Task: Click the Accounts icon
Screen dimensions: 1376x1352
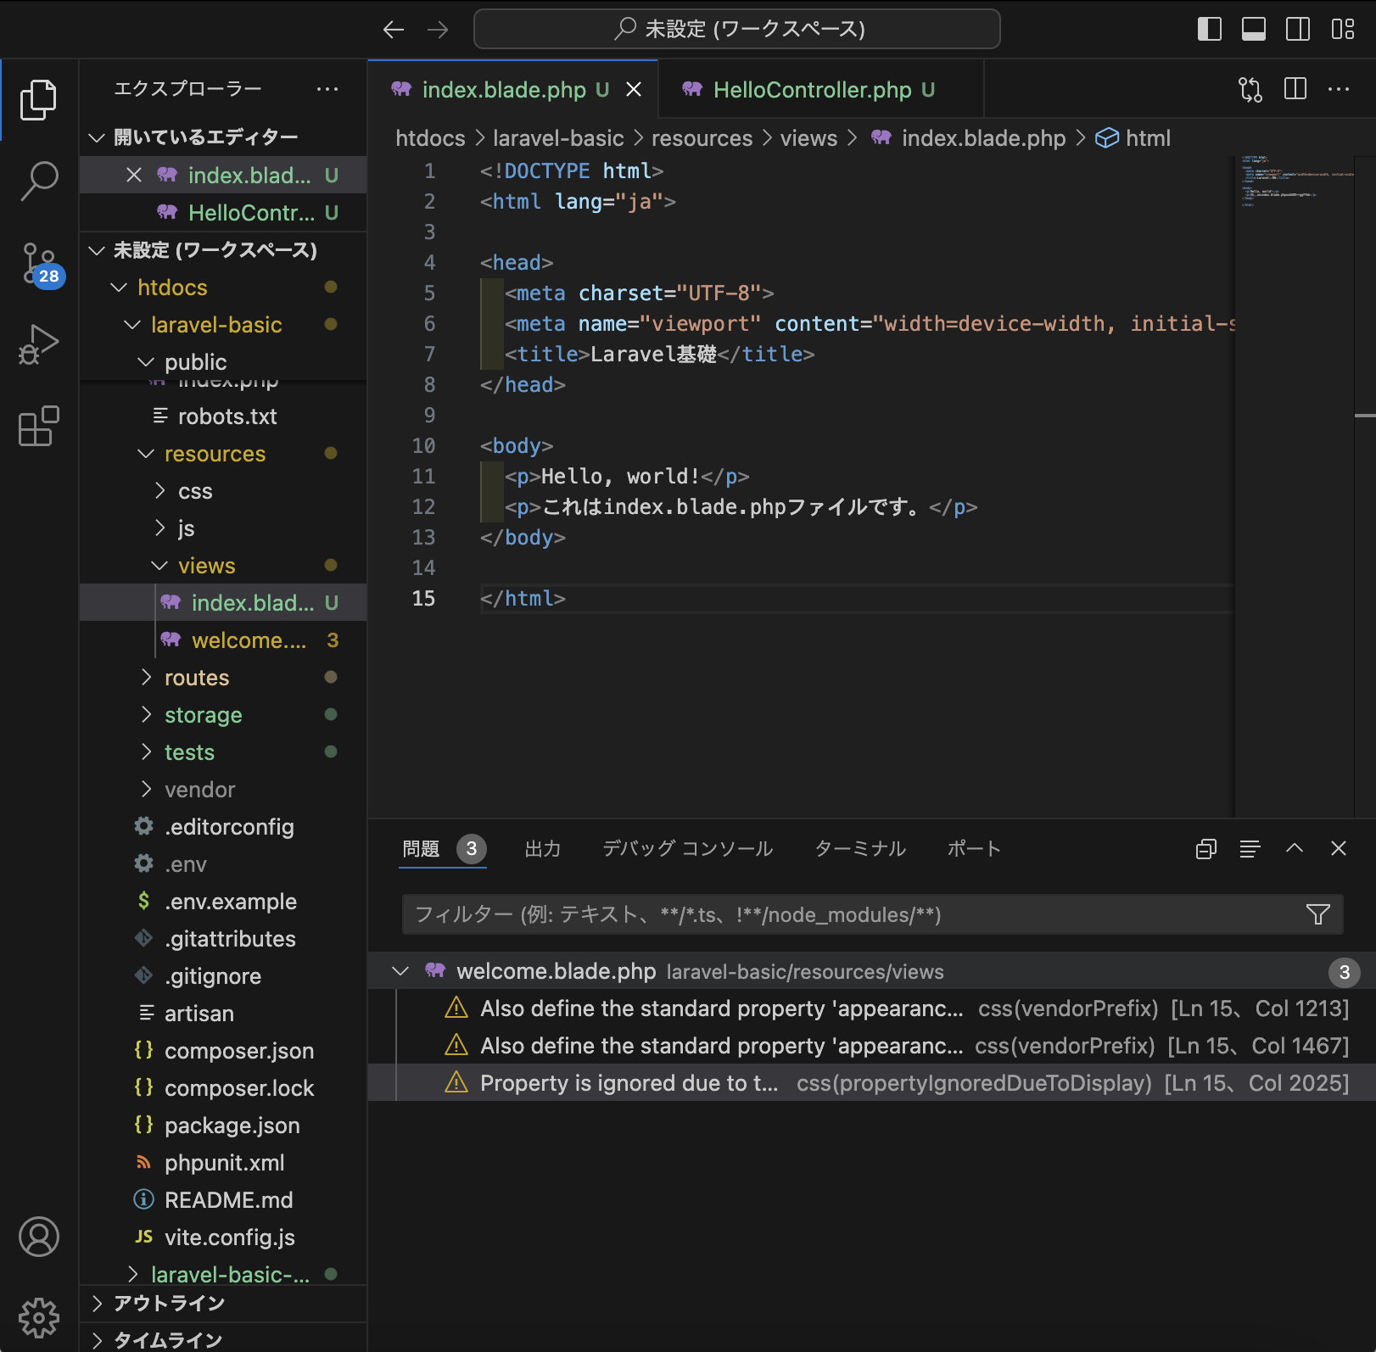Action: click(39, 1237)
